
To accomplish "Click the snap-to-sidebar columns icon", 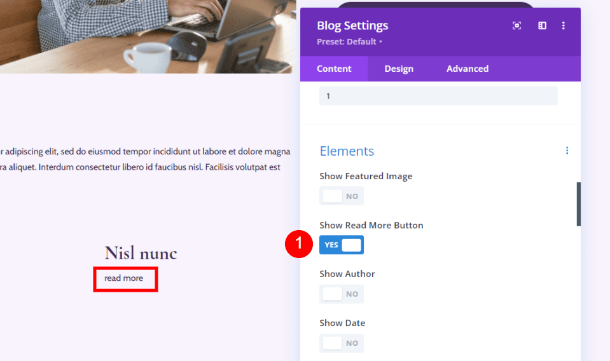I will tap(542, 26).
